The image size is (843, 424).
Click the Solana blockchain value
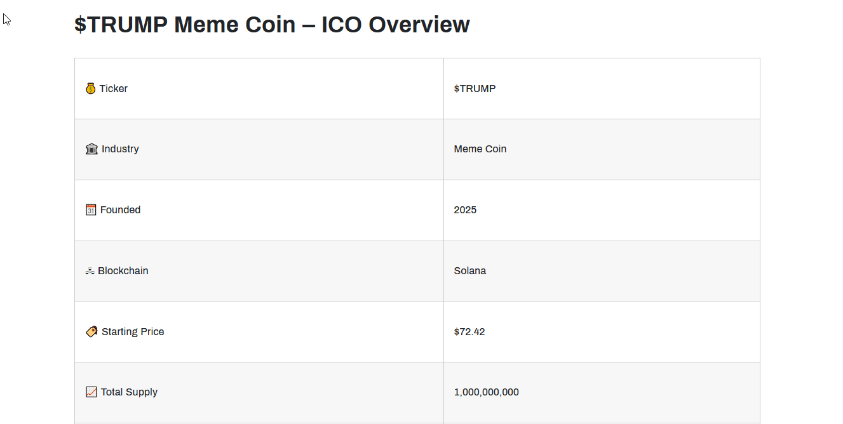(x=469, y=271)
